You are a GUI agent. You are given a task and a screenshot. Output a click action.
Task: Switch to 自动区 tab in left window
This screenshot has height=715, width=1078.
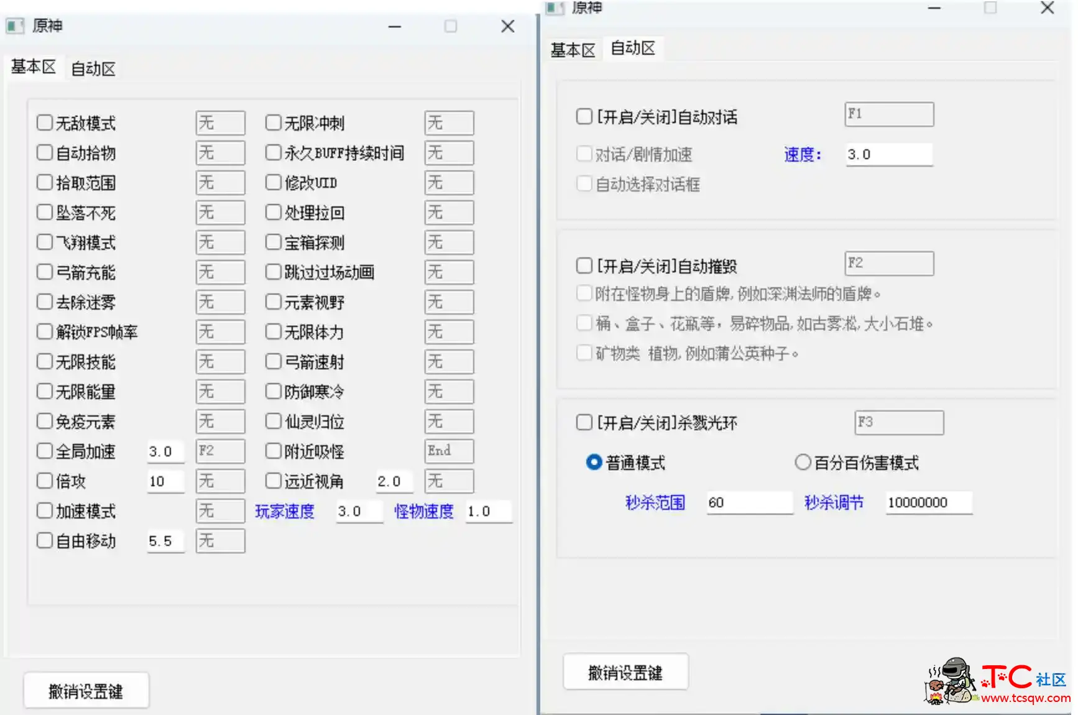tap(93, 68)
